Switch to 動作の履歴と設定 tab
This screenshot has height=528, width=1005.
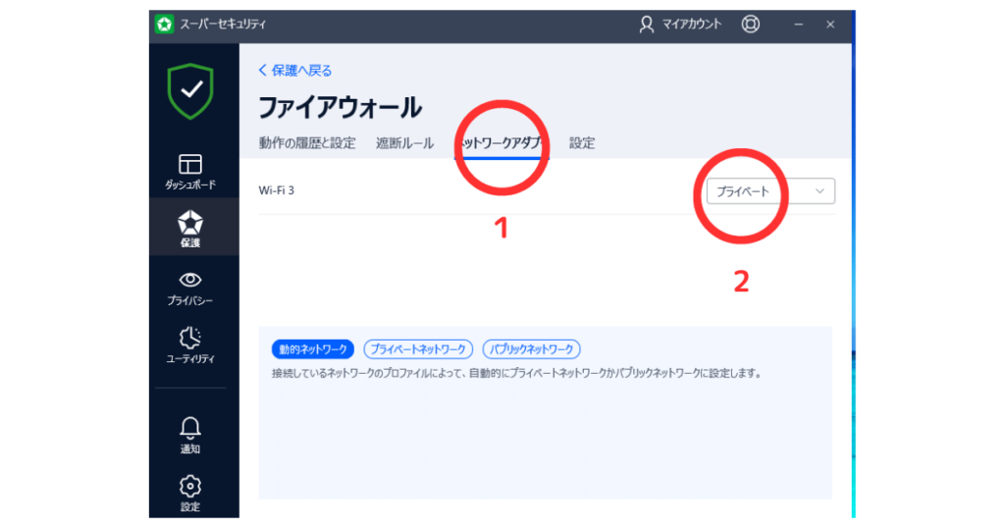click(x=306, y=143)
